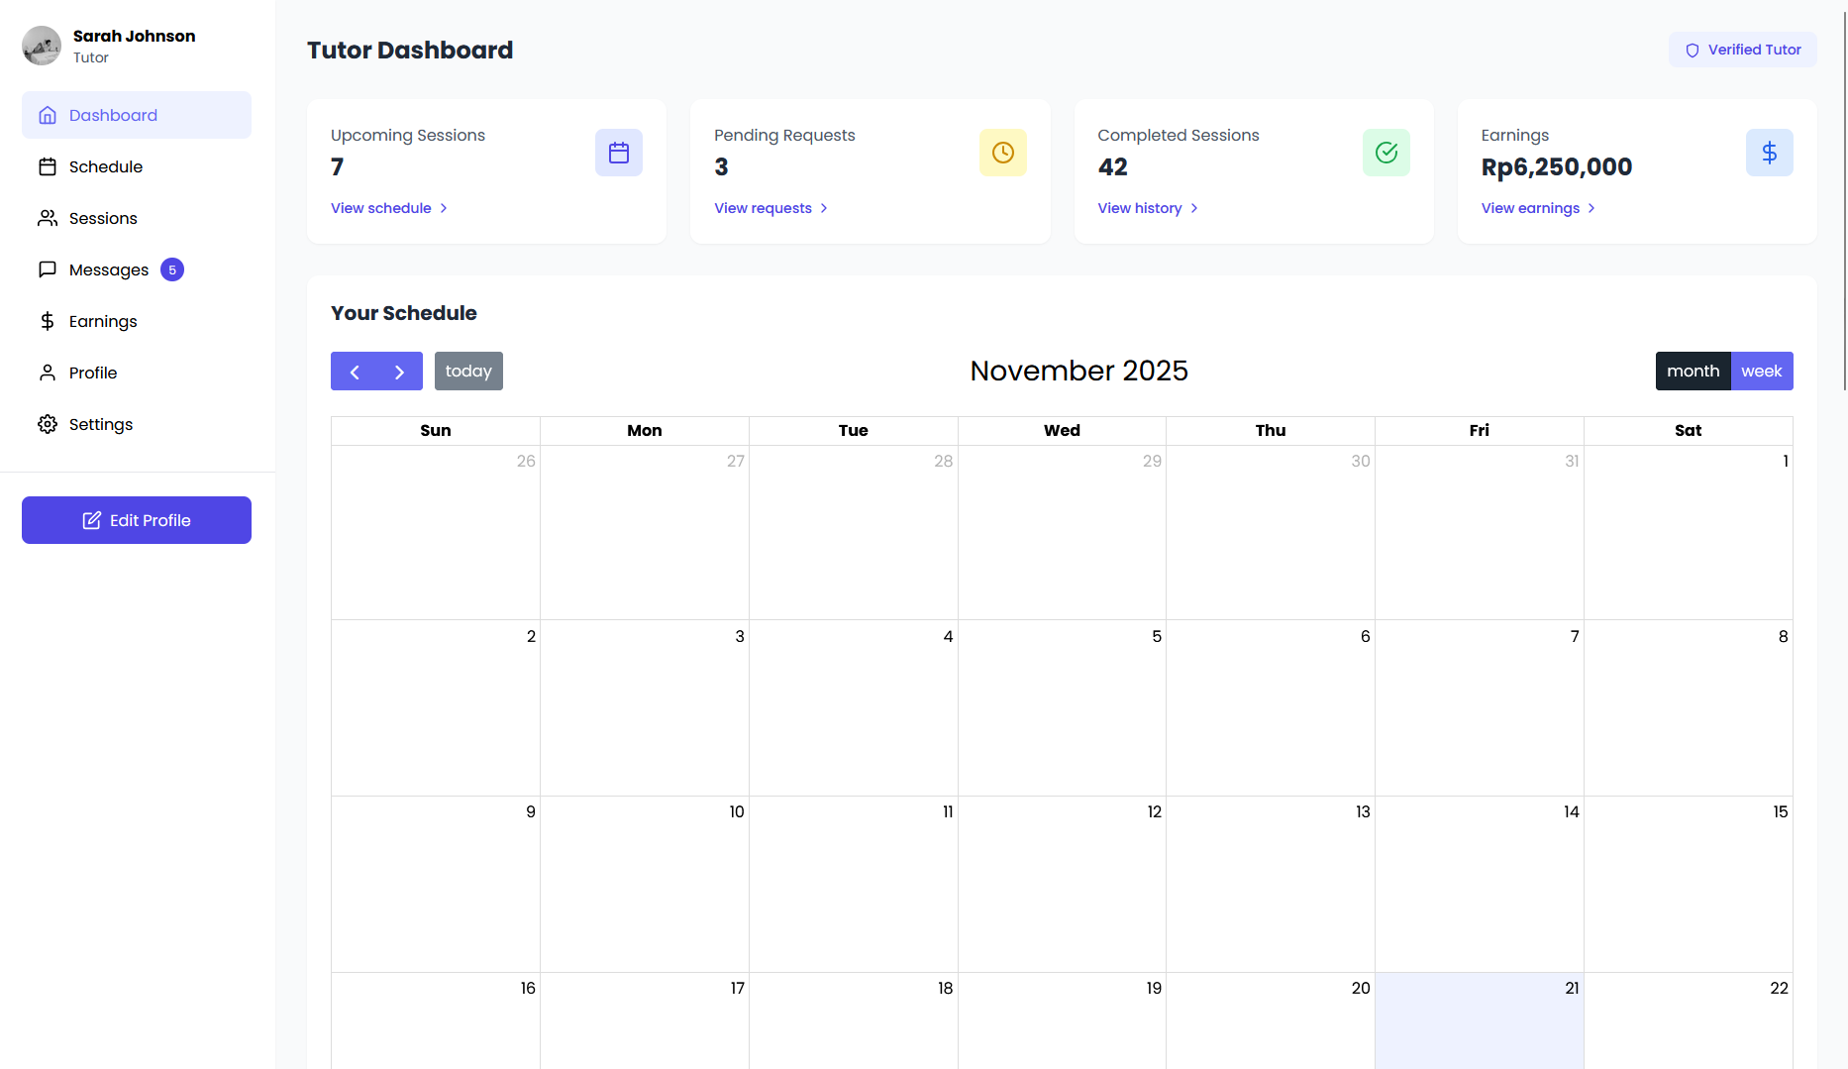1848x1069 pixels.
Task: Select Schedule in the sidebar
Action: point(105,166)
